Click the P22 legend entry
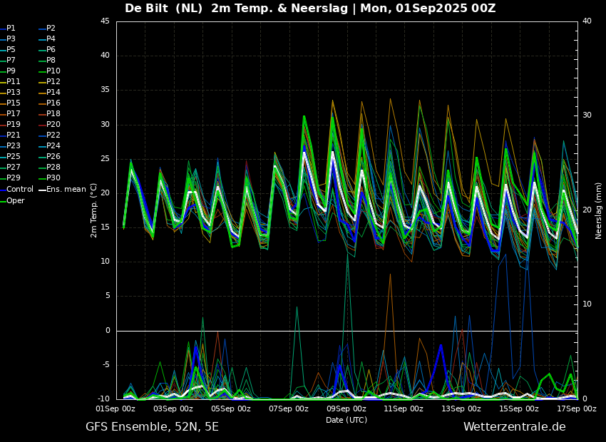The image size is (606, 442). point(53,135)
